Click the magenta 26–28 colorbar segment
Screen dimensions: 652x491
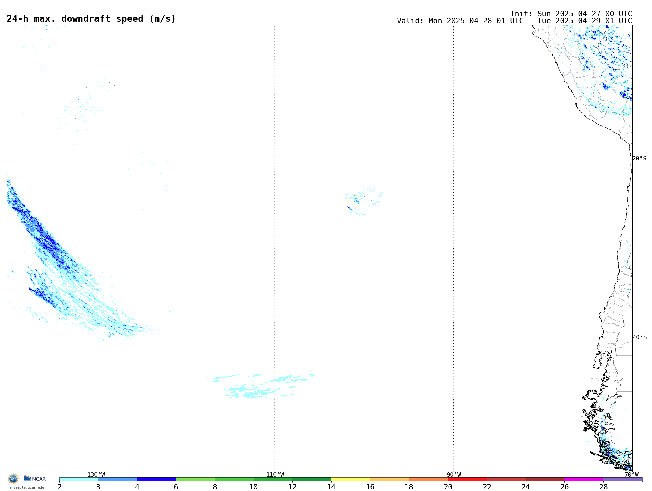coord(584,480)
